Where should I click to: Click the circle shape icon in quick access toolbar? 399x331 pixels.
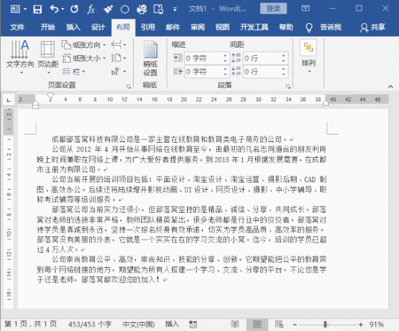point(125,9)
